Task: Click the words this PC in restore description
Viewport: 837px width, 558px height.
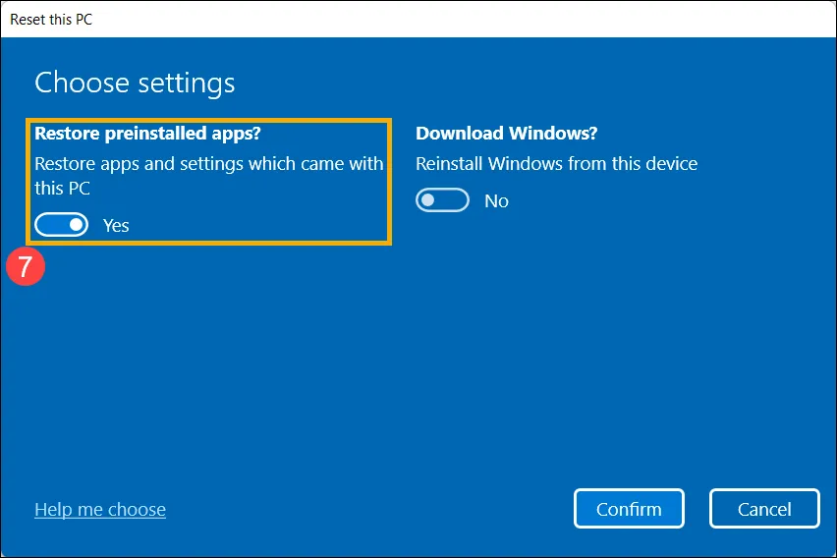Action: [62, 187]
